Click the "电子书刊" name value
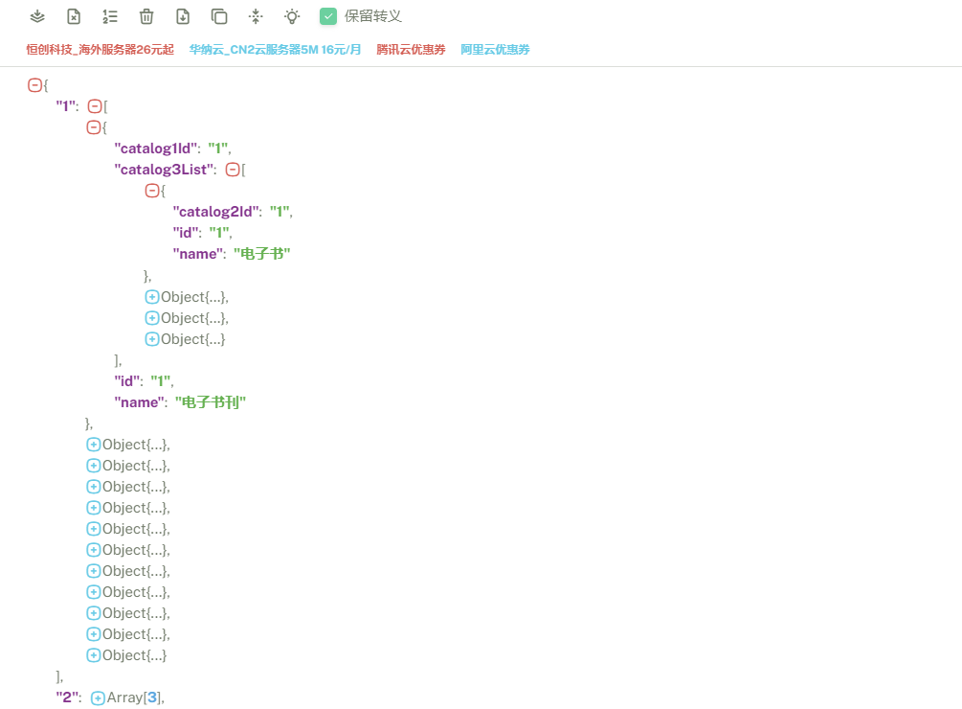This screenshot has height=709, width=962. click(x=210, y=402)
